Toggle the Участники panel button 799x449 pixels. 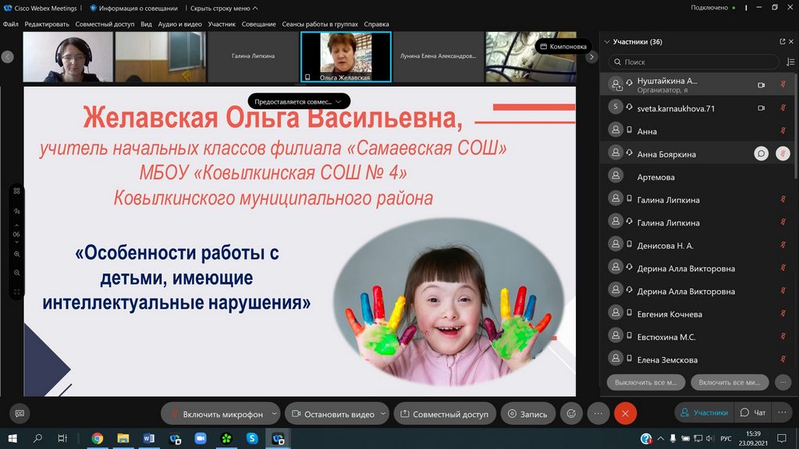point(705,412)
